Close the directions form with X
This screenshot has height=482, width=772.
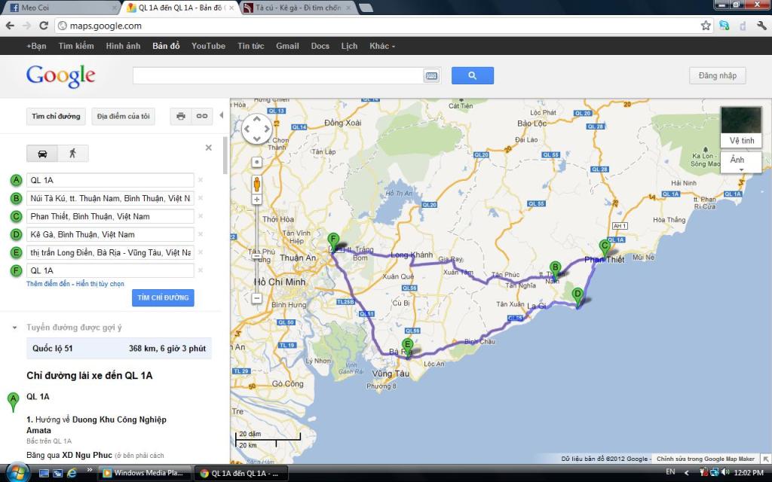[209, 148]
